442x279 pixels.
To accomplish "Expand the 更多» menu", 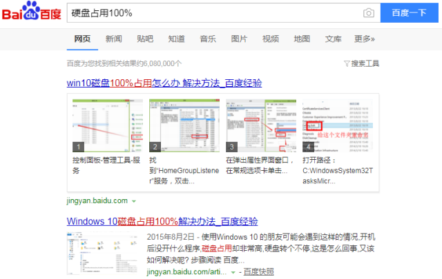I will (365, 39).
